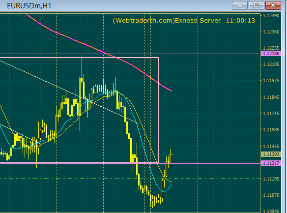The height and width of the screenshot is (213, 287).
Task: Click the magenta moving average line end
Action: point(172,91)
